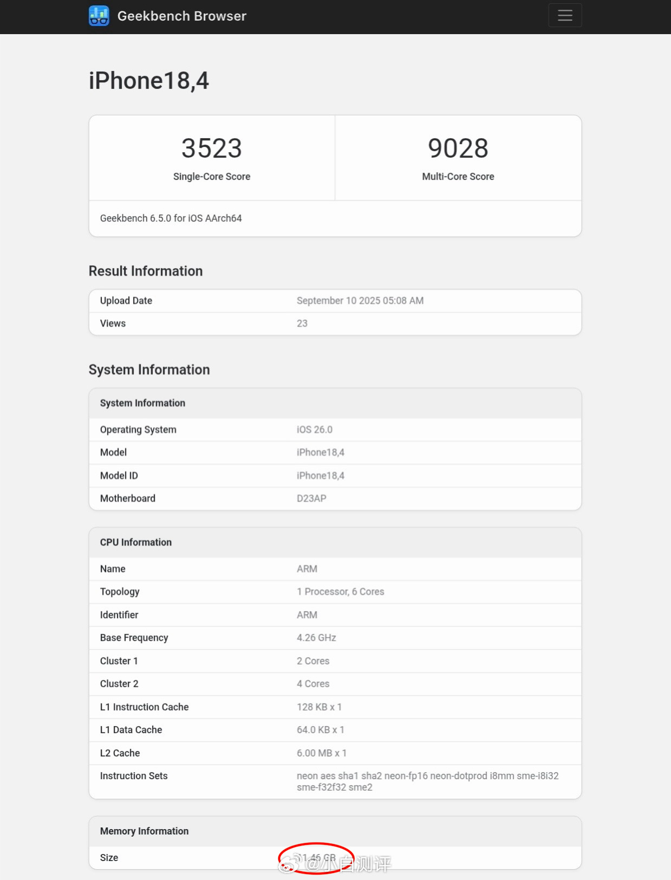Select the single-core score 3523
This screenshot has height=880, width=671.
pos(211,148)
